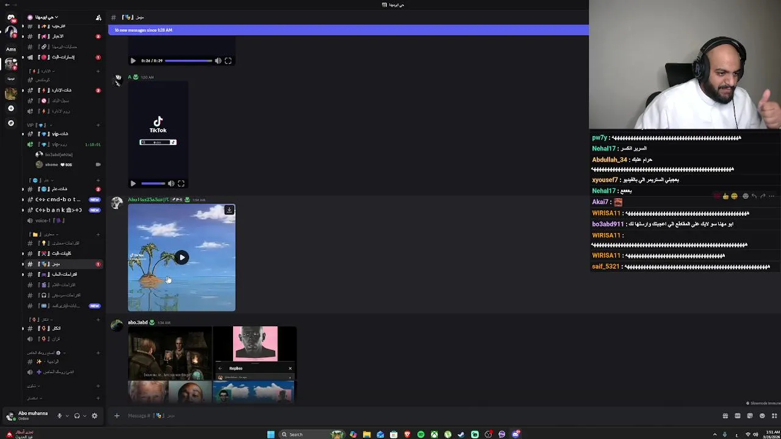
Task: Click the invite people icon beside server name
Action: 98,18
